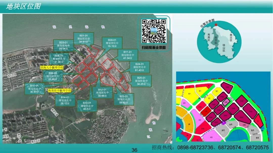Click the B10-01 parcel callout (30.47亩)
The height and width of the screenshot is (153, 273).
point(35,89)
